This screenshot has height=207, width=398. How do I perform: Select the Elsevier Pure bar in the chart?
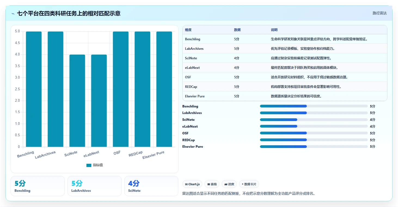click(x=164, y=89)
